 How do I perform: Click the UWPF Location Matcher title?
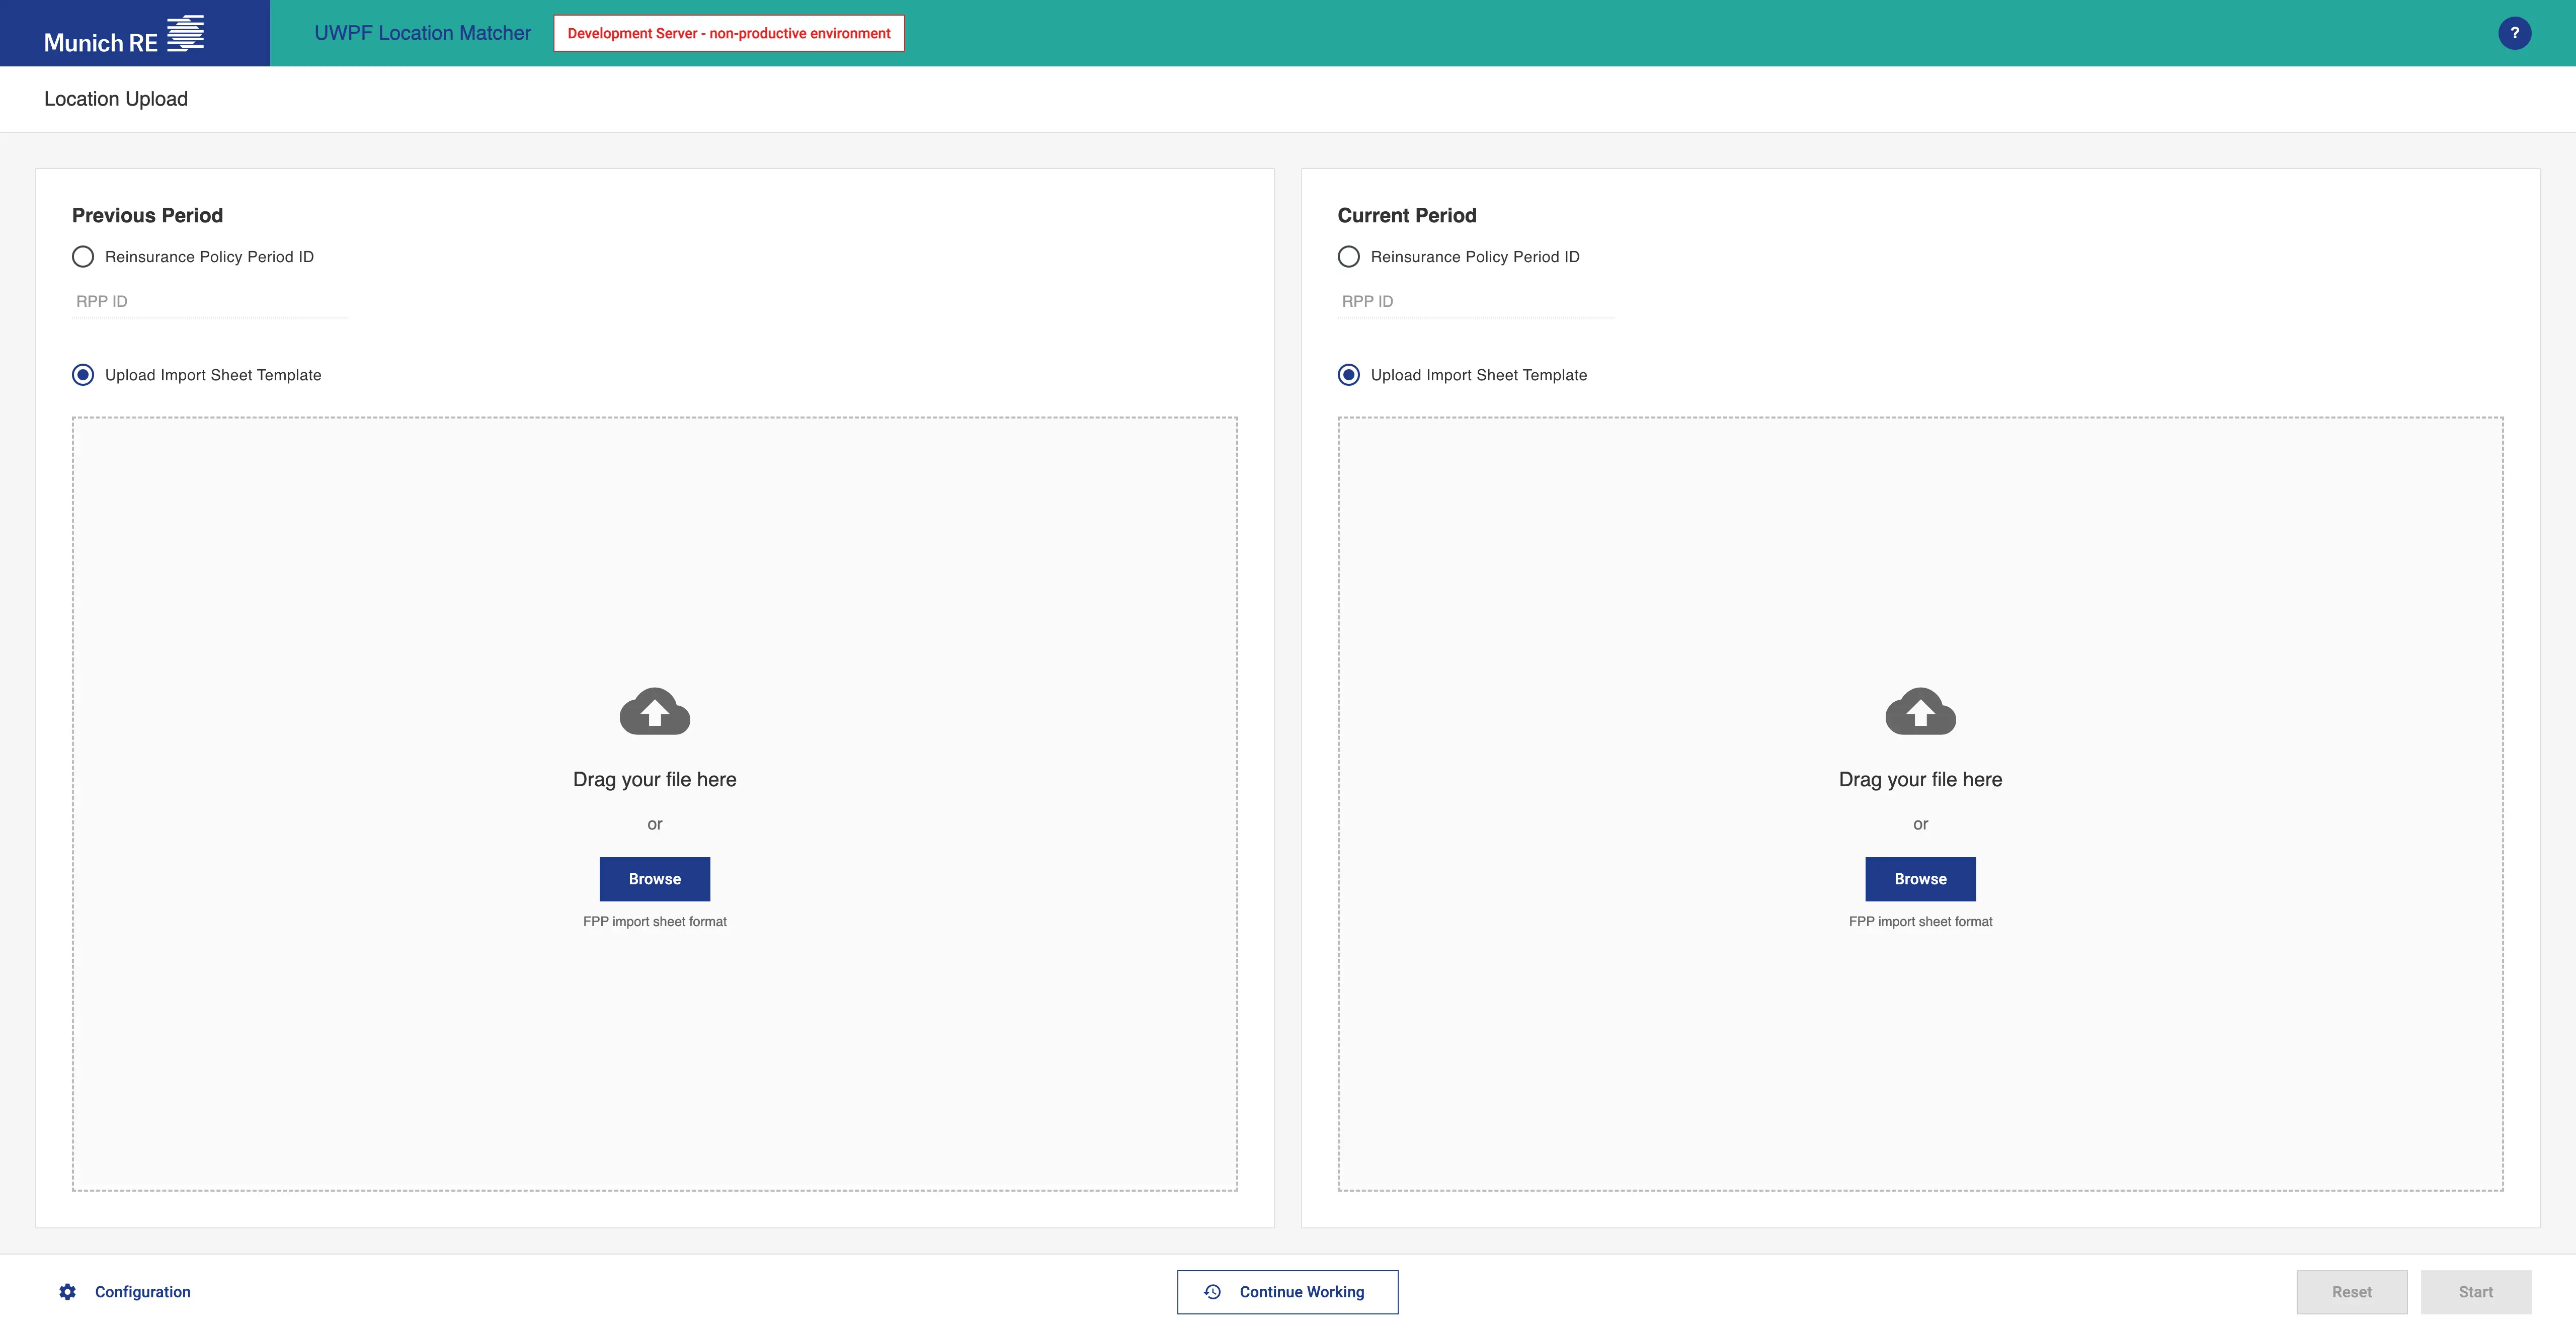(422, 33)
